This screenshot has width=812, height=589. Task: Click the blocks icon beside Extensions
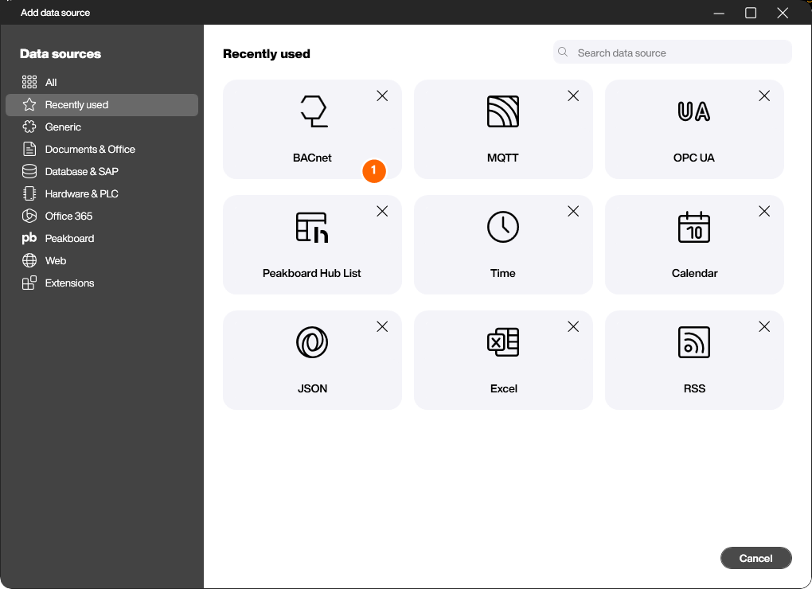(29, 283)
